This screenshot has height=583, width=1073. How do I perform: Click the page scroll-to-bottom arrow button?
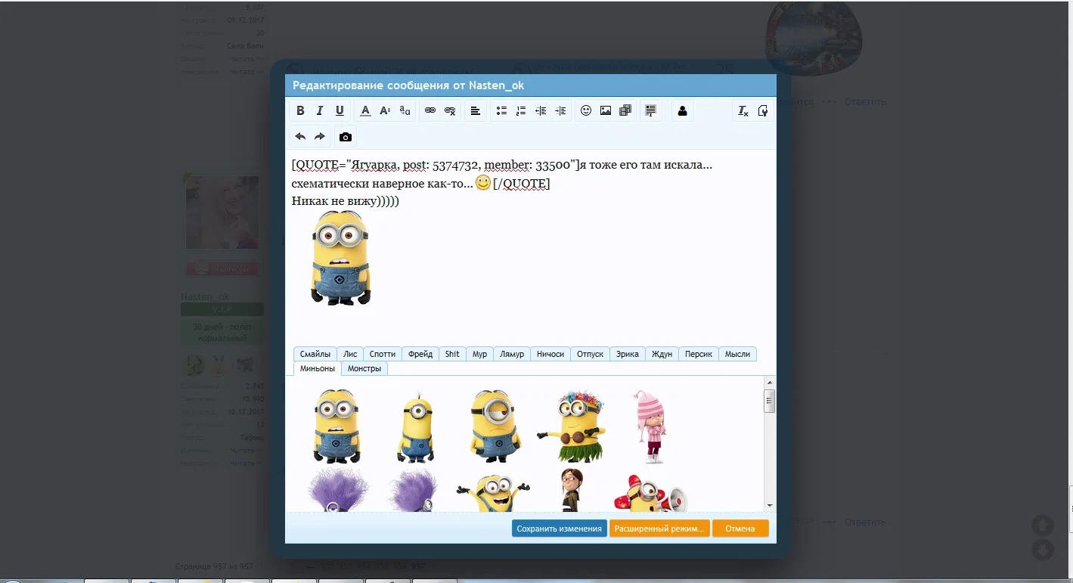1043,550
